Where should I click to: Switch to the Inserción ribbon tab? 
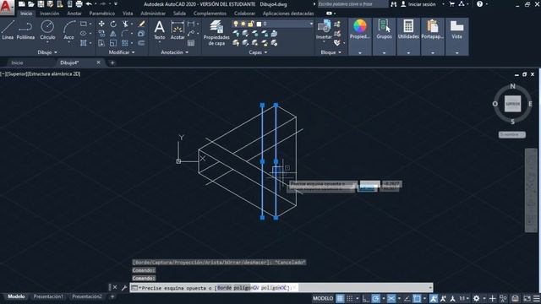[x=49, y=14]
